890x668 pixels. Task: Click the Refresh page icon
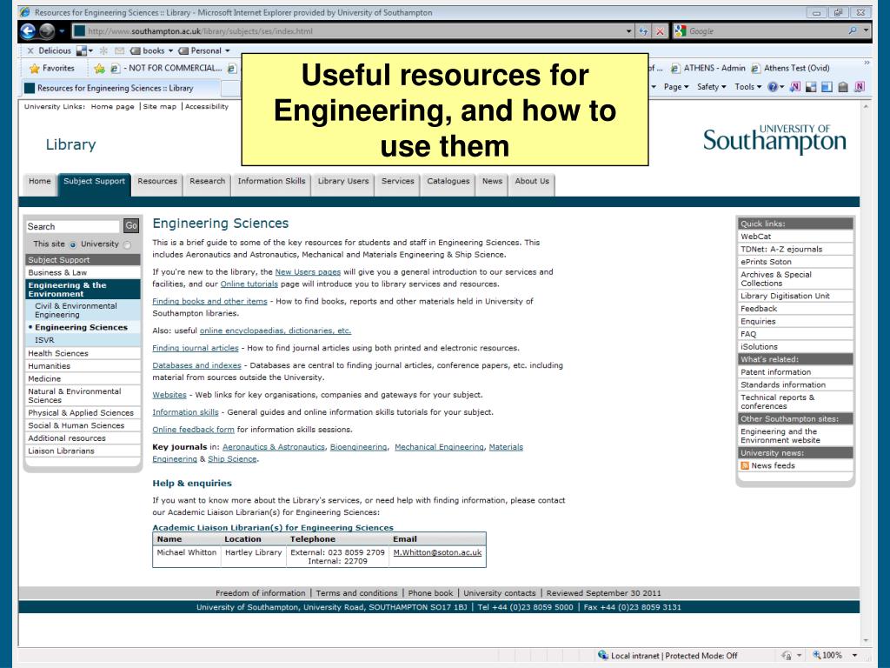(x=643, y=31)
